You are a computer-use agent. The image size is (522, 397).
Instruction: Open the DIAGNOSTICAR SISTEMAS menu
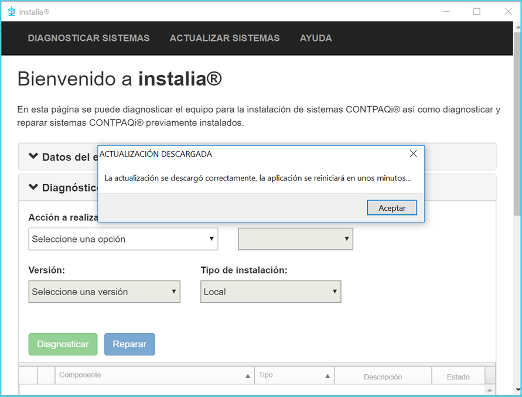(88, 38)
